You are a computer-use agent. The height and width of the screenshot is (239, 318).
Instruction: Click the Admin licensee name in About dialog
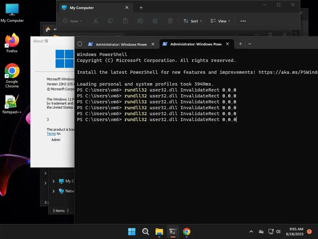tap(56, 140)
